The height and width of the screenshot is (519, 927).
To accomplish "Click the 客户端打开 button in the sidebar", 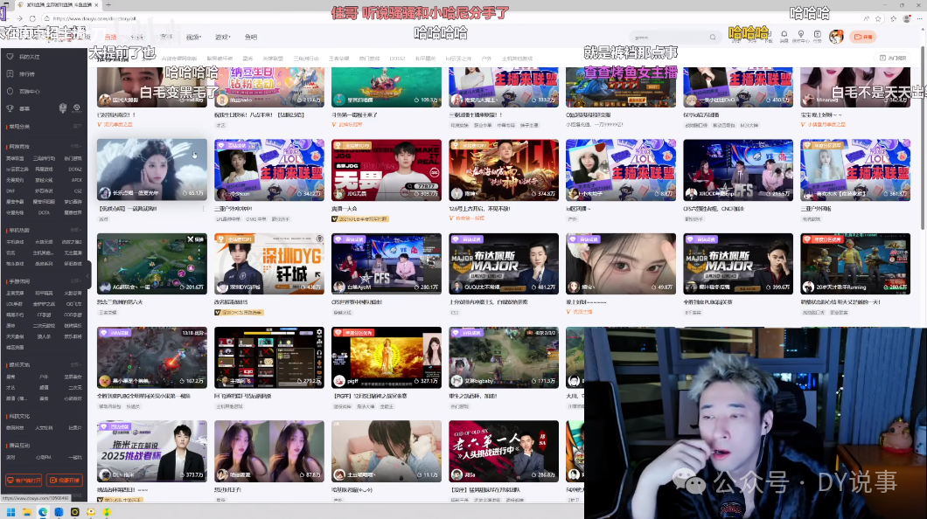I will (24, 480).
